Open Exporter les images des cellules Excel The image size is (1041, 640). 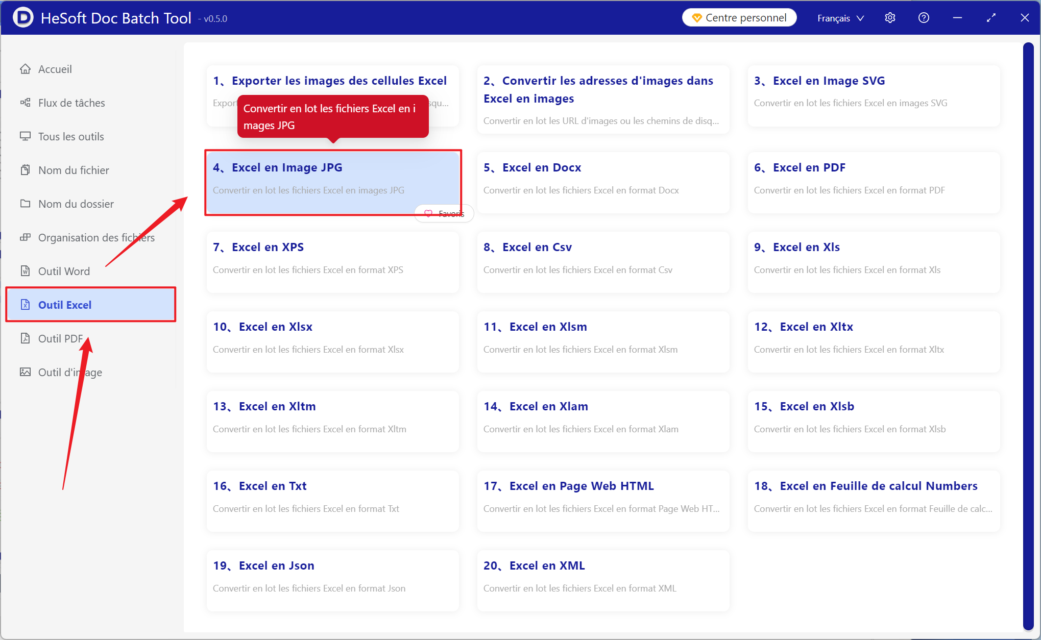pyautogui.click(x=332, y=95)
